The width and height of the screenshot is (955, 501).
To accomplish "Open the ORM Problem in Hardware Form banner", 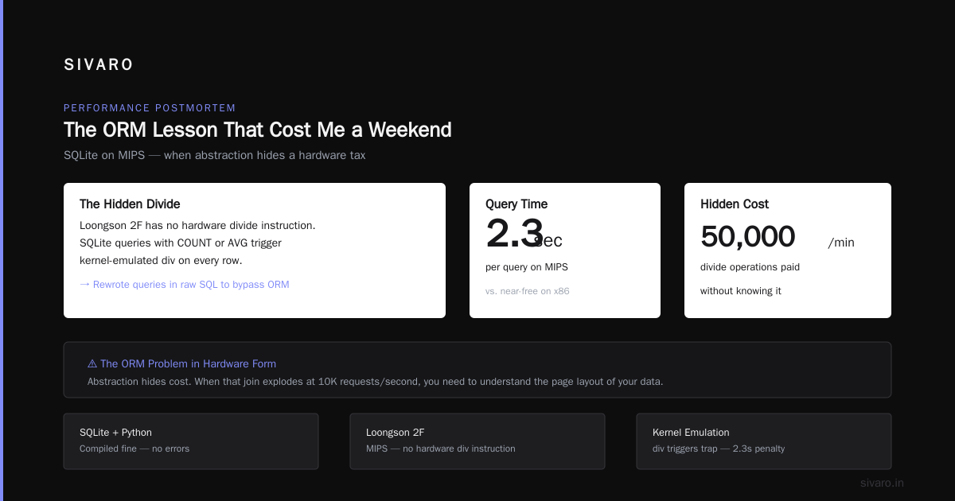I will 477,370.
